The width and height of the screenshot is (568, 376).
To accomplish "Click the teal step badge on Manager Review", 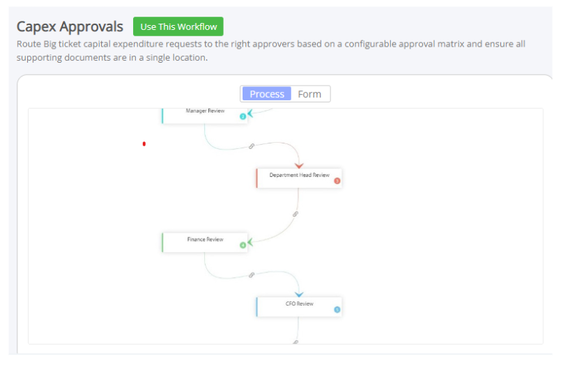I will 243,116.
